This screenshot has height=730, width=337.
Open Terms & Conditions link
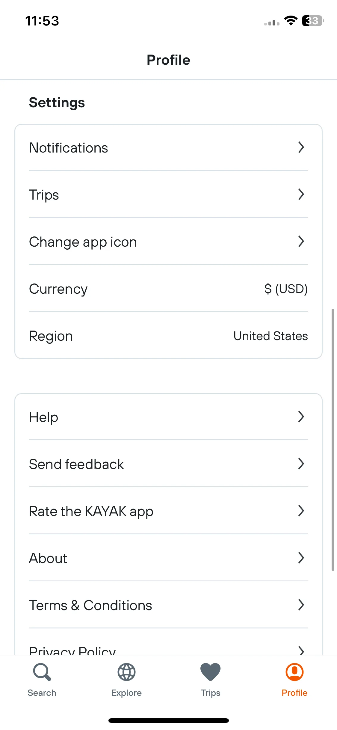[x=168, y=605]
